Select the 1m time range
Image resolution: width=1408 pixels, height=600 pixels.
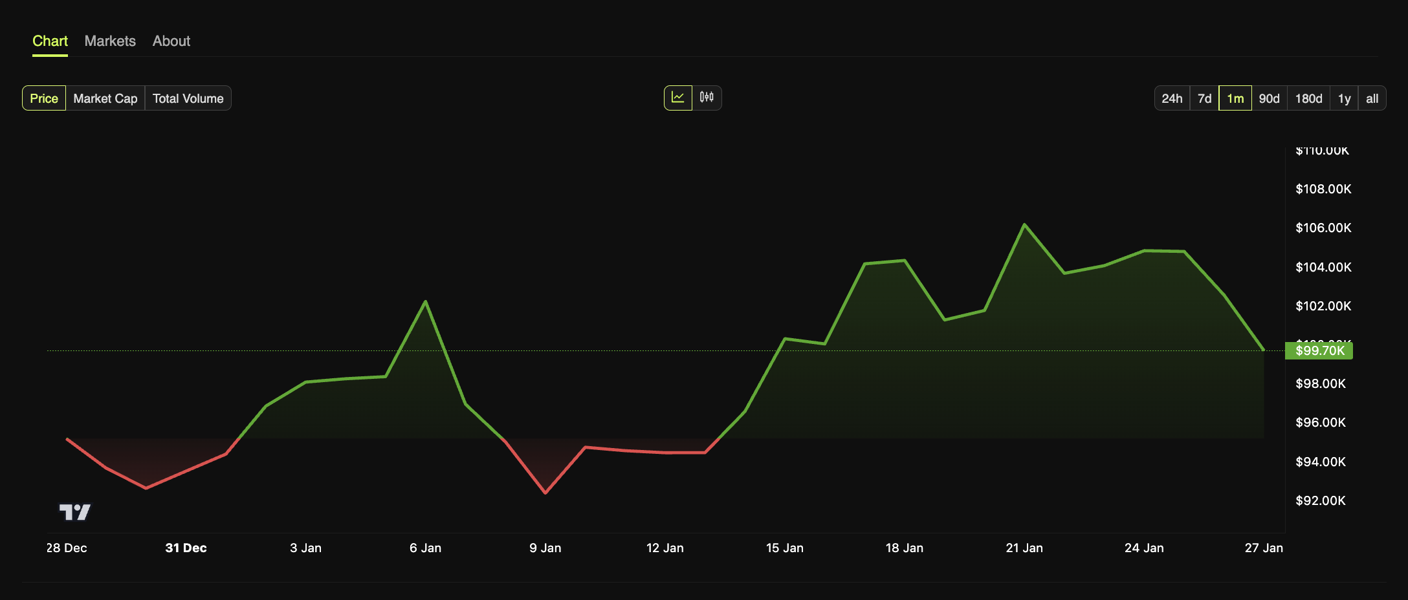point(1235,98)
